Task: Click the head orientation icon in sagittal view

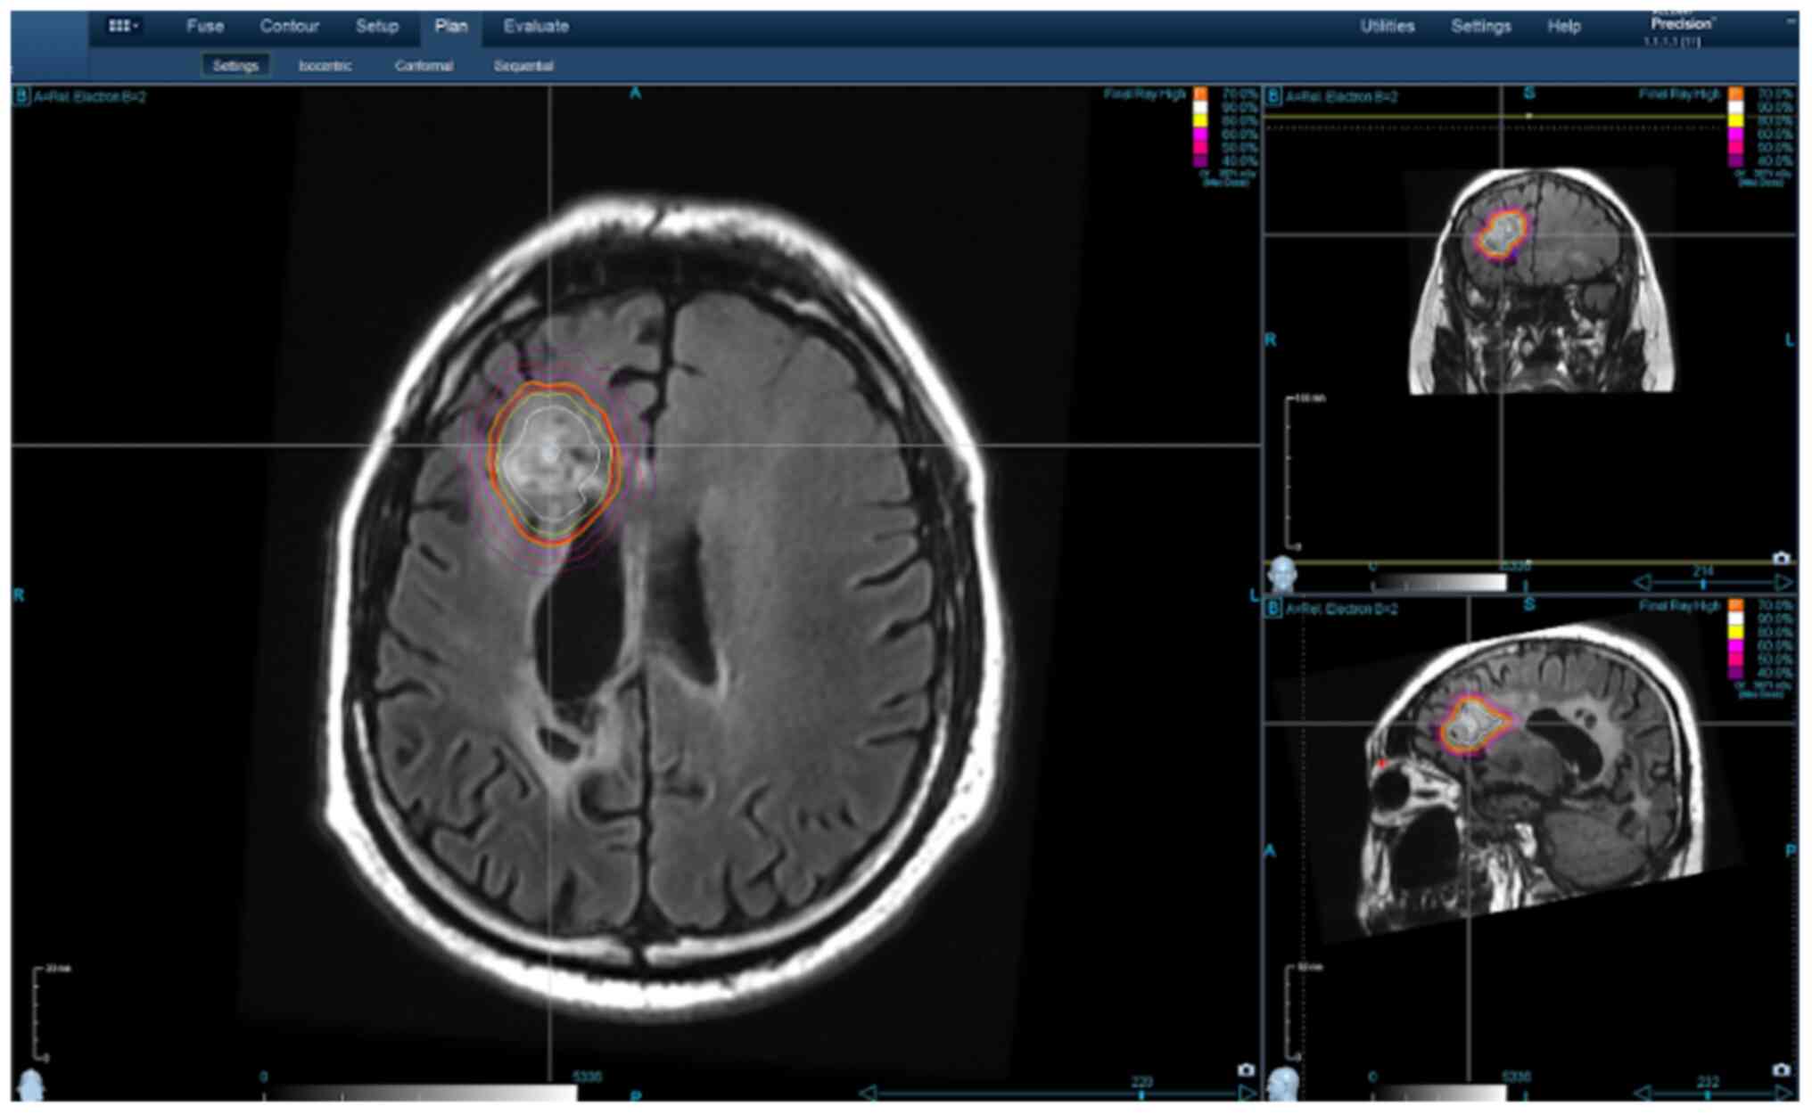Action: 1283,1084
